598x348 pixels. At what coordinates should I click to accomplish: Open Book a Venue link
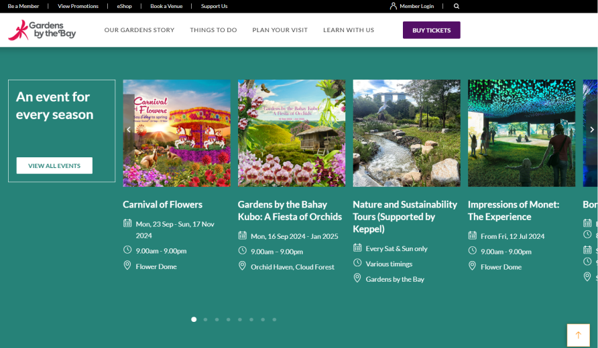(x=166, y=6)
